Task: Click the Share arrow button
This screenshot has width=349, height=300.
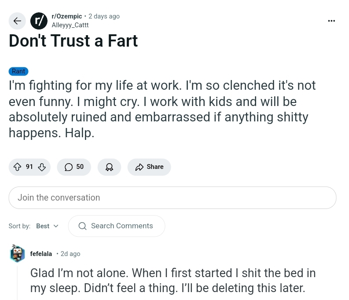Action: pyautogui.click(x=149, y=167)
